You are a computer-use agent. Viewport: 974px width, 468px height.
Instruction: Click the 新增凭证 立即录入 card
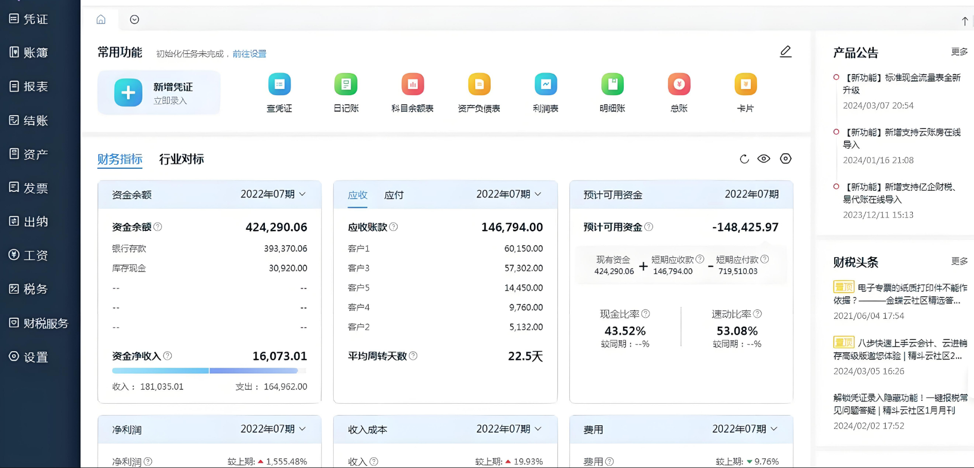(159, 93)
